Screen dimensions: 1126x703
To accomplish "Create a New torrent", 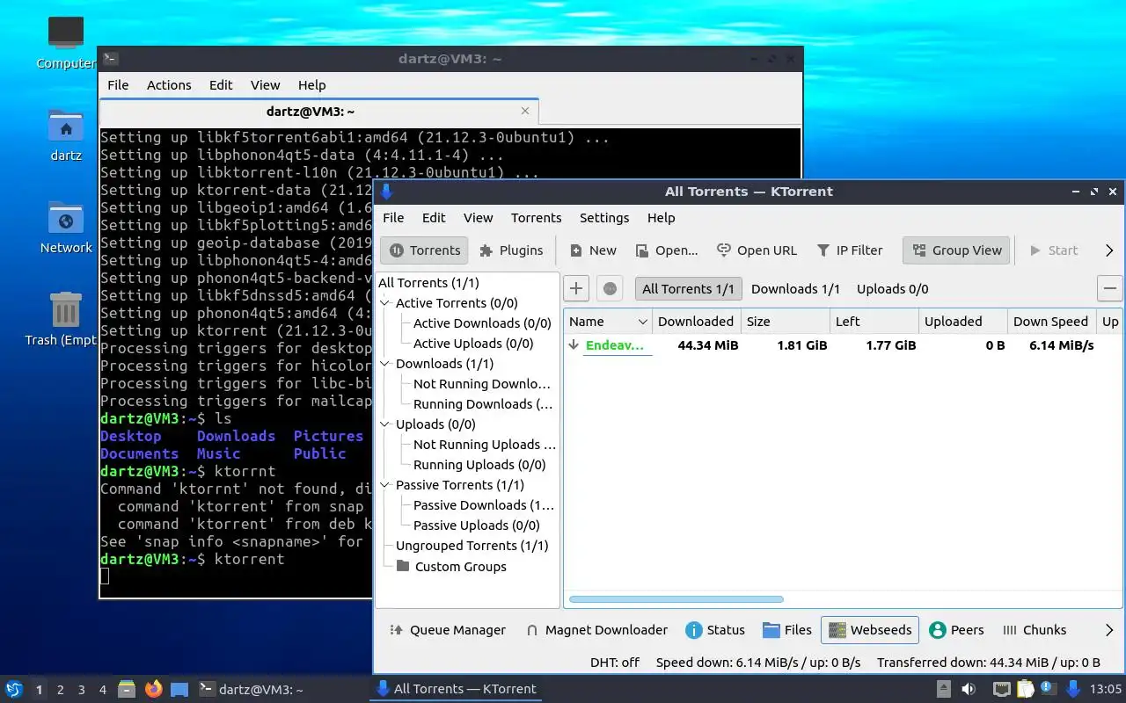I will [593, 250].
